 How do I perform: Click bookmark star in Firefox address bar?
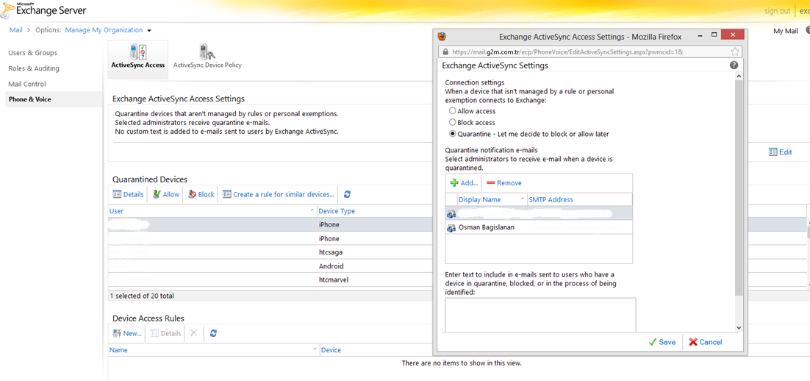click(734, 51)
